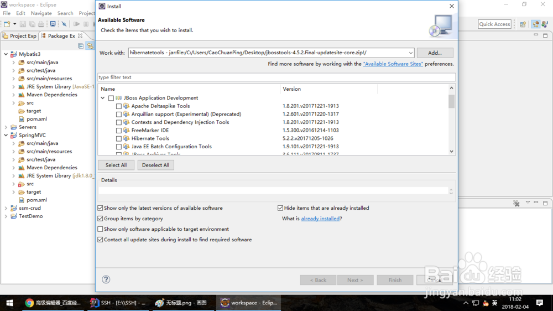Switch to Paint taskbar item
This screenshot has width=553, height=311.
tap(183, 303)
